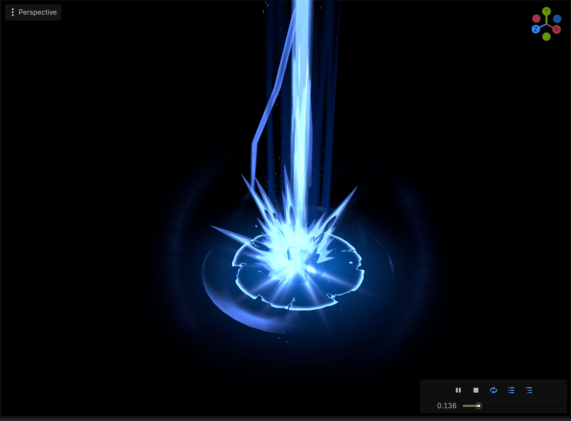Screen dimensions: 571x421
Task: Toggle the blue loop playback button
Action: pos(494,390)
